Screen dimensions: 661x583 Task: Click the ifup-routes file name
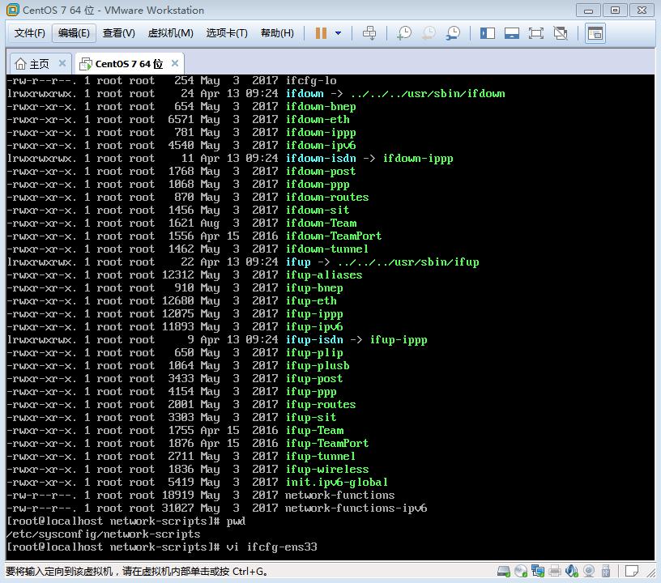point(321,404)
